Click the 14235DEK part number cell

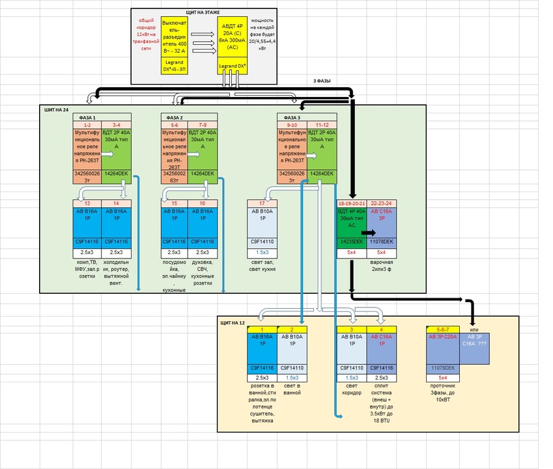[x=351, y=241]
